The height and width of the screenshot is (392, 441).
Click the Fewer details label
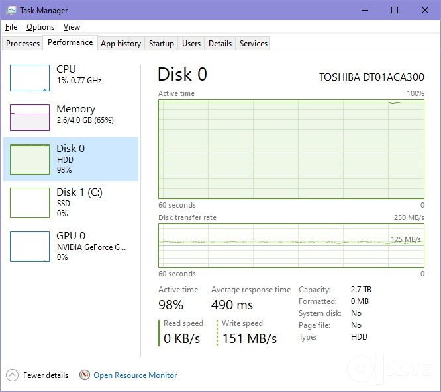pyautogui.click(x=46, y=375)
